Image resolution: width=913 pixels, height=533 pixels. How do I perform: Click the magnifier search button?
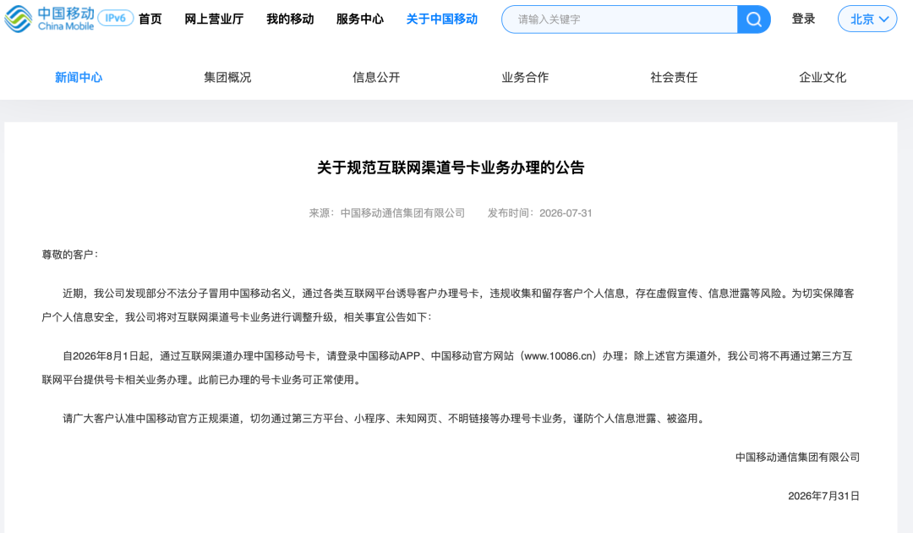pyautogui.click(x=754, y=19)
